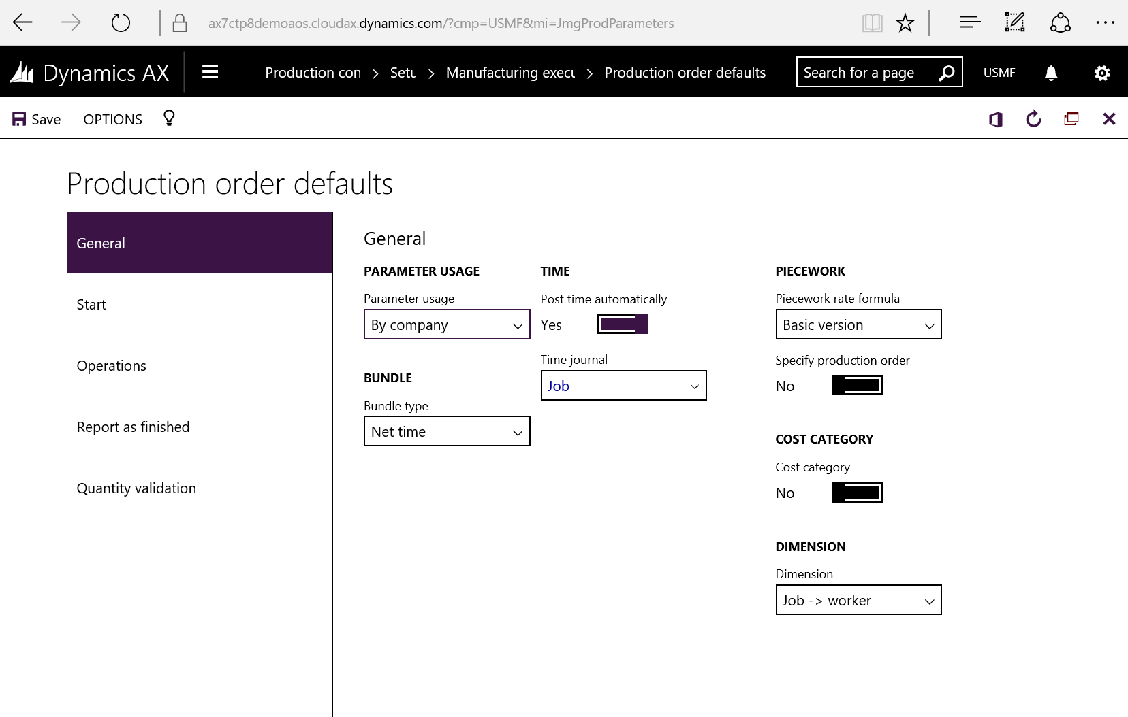Viewport: 1128px width, 717px height.
Task: Click the search magnifier icon
Action: (946, 73)
